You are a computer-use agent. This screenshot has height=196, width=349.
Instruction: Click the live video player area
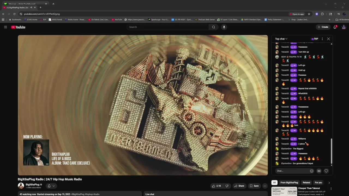[143, 105]
